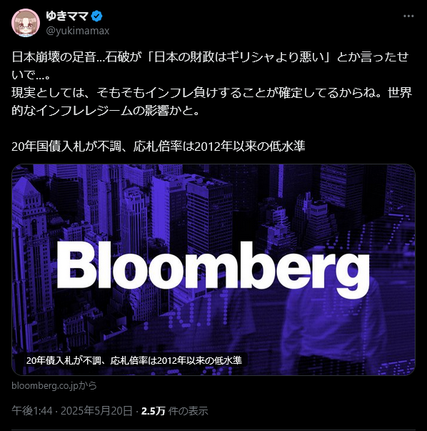Click the blue verified checkmark badge

pyautogui.click(x=96, y=16)
